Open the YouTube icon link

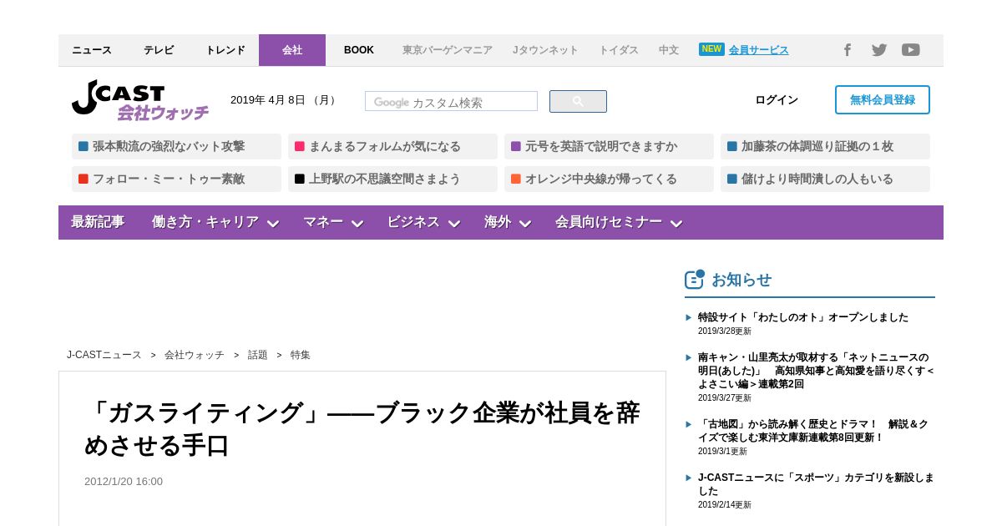911,50
